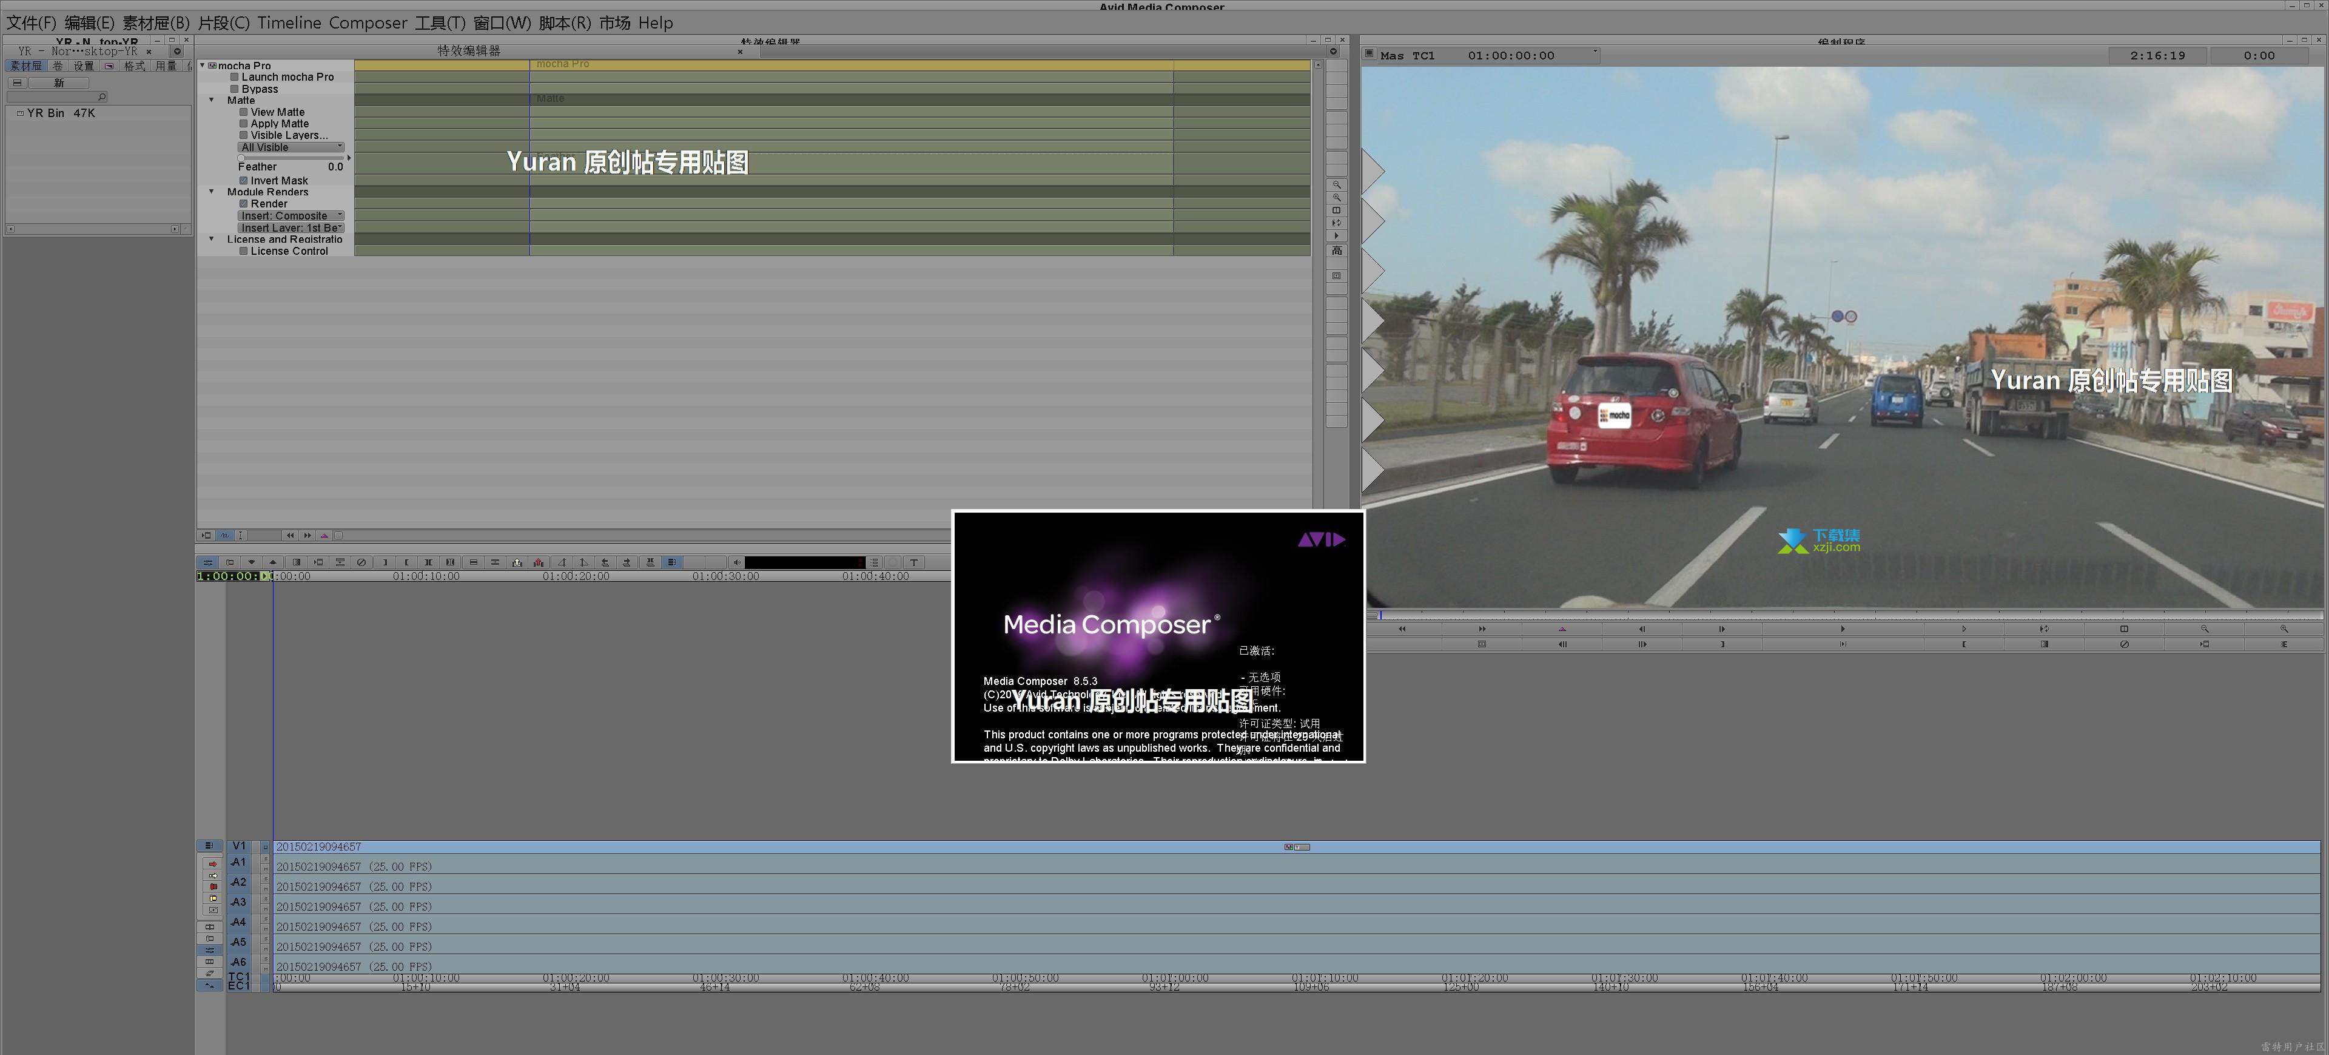Screen dimensions: 2329x1055
Task: Open the Insert Layer: 1st Be dropdown
Action: point(291,228)
